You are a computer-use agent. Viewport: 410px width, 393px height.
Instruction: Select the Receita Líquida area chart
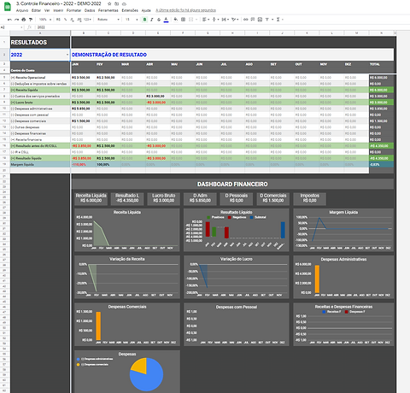127,230
